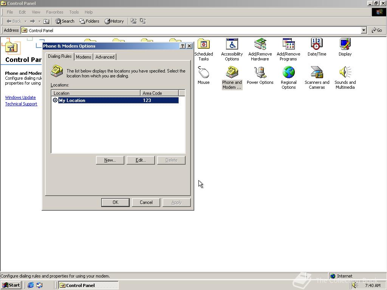Switch to the Modems tab
Screen dimensions: 387x290
tap(84, 57)
